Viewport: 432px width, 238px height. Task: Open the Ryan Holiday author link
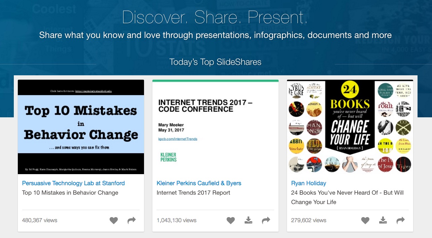click(309, 183)
